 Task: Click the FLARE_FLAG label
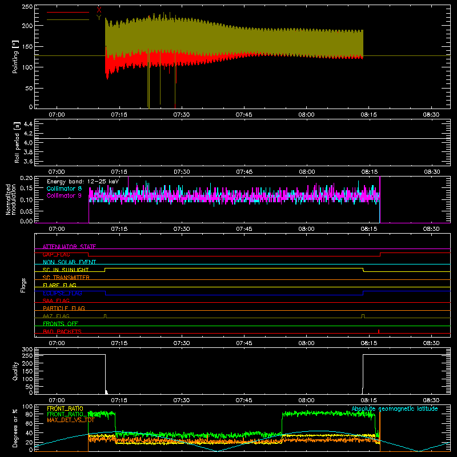59,285
